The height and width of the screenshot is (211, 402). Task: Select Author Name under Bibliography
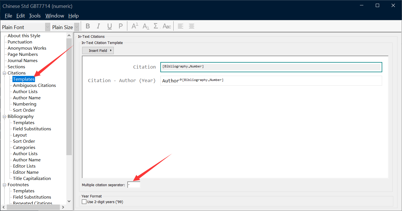(x=27, y=160)
